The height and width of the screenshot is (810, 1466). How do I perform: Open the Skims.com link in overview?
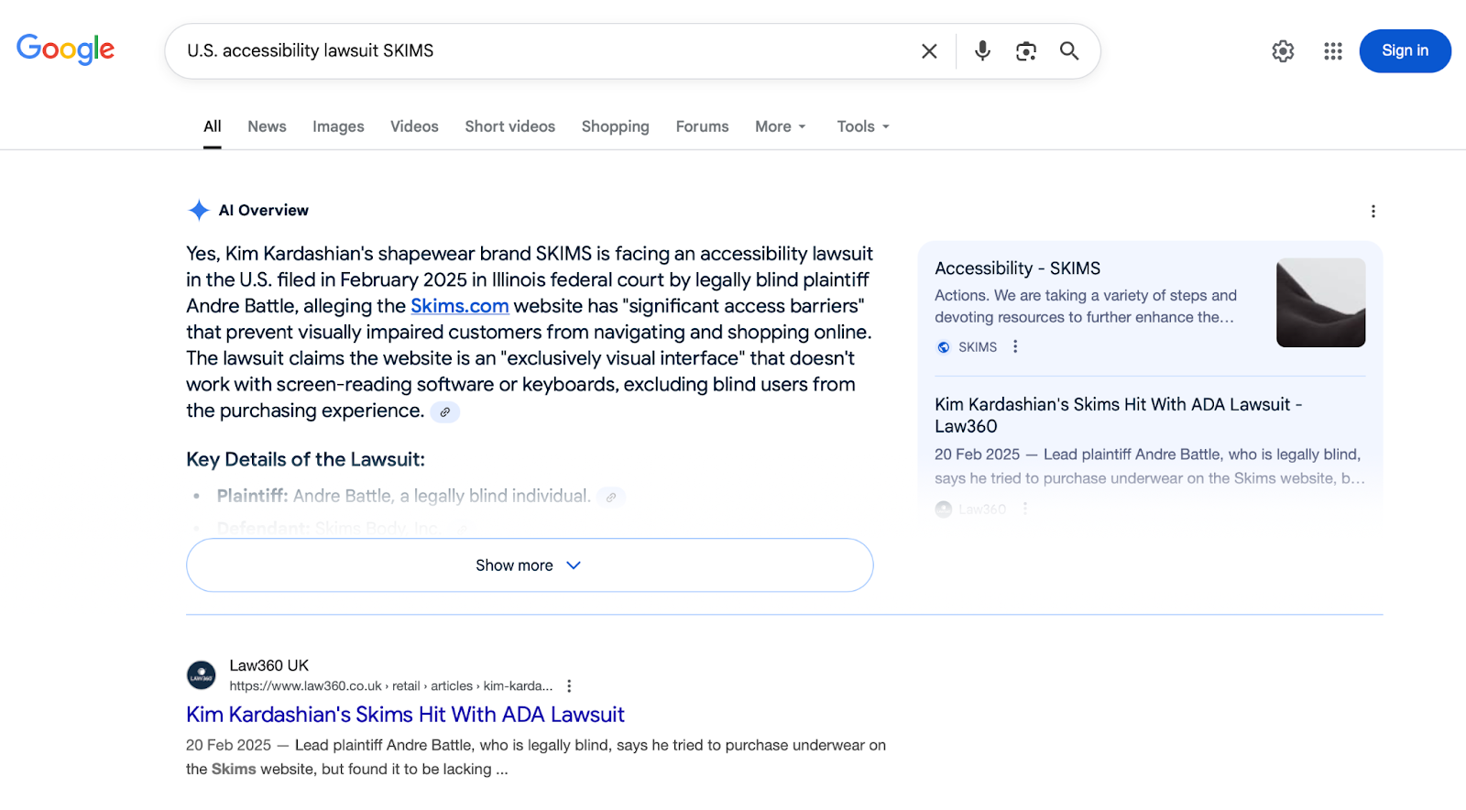[459, 306]
